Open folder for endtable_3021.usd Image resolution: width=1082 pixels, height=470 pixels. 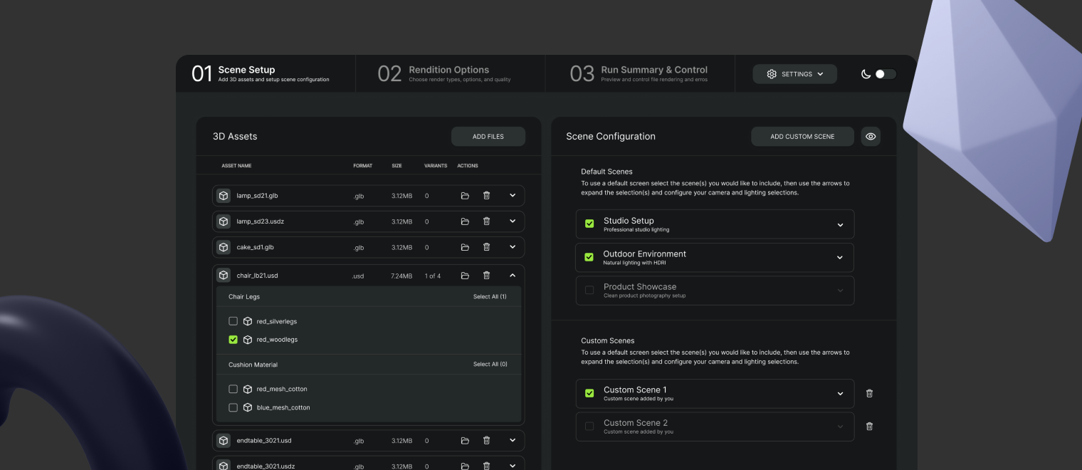click(465, 441)
